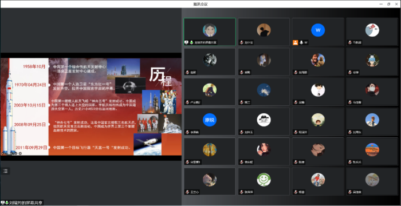Minimize the Tencent Meeting window

[x=381, y=4]
